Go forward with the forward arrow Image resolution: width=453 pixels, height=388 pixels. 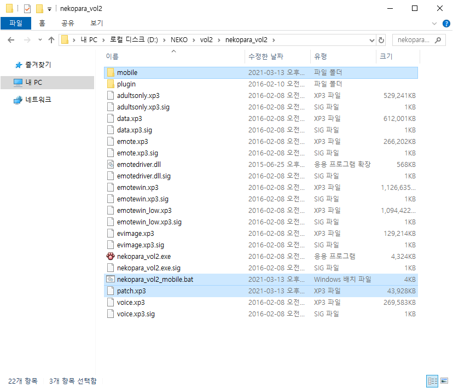pos(27,40)
